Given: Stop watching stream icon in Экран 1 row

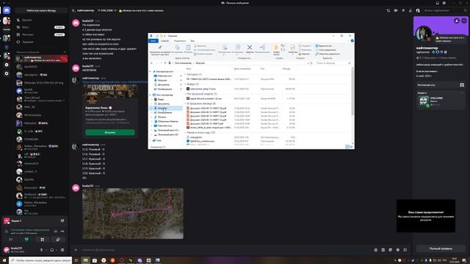Looking at the screenshot, I should tap(62, 221).
